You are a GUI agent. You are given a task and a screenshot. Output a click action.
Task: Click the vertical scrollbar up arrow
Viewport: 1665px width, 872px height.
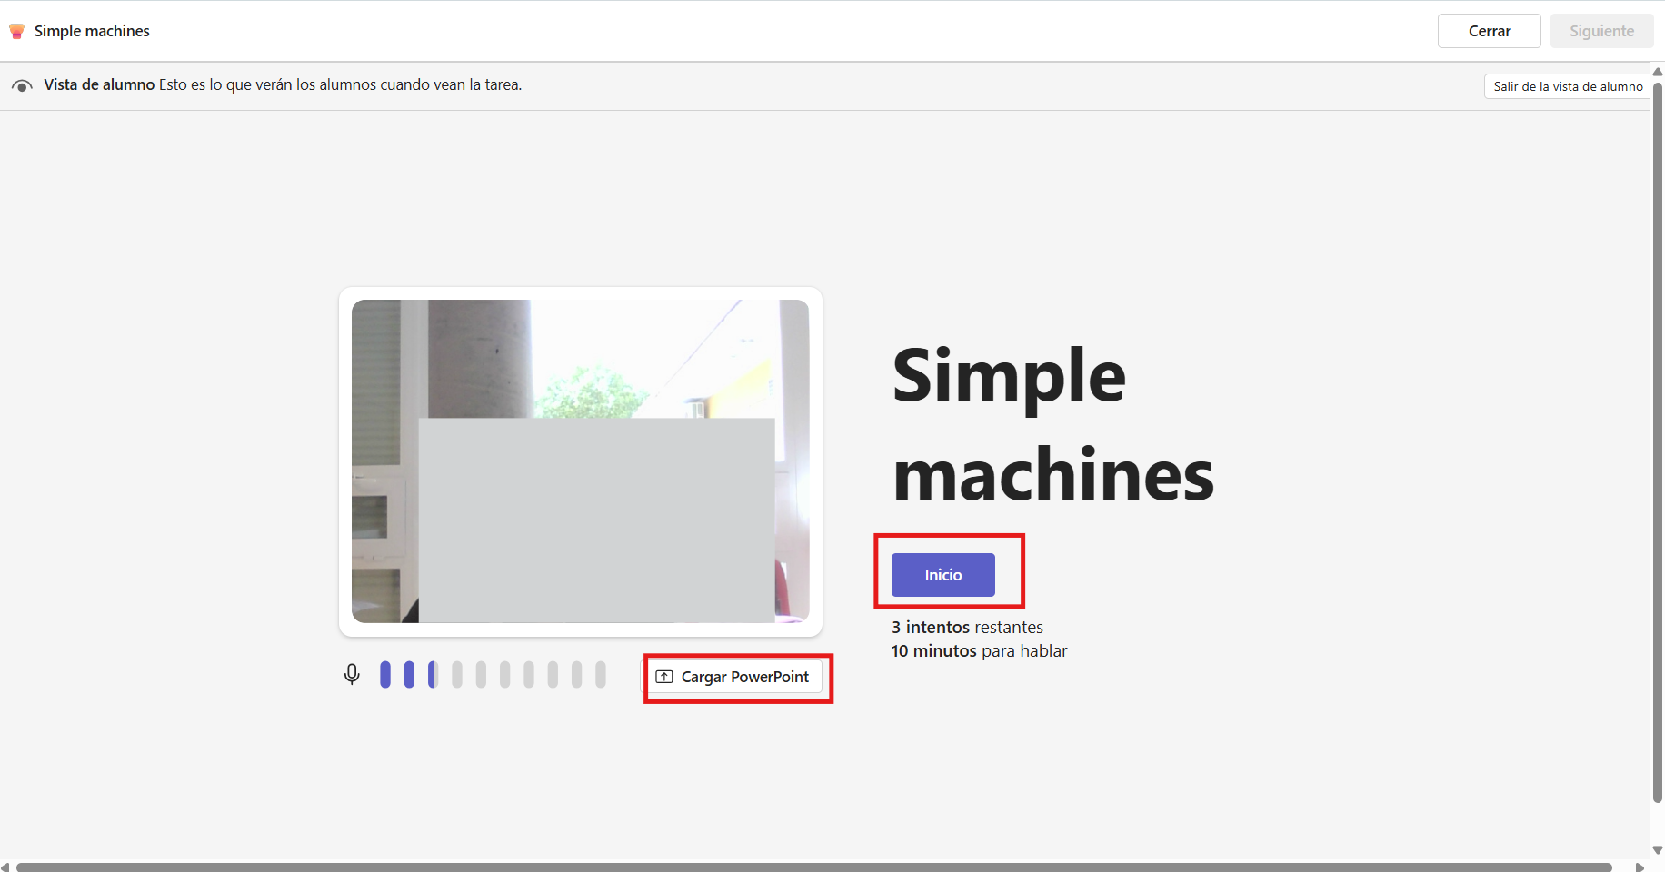[1657, 72]
